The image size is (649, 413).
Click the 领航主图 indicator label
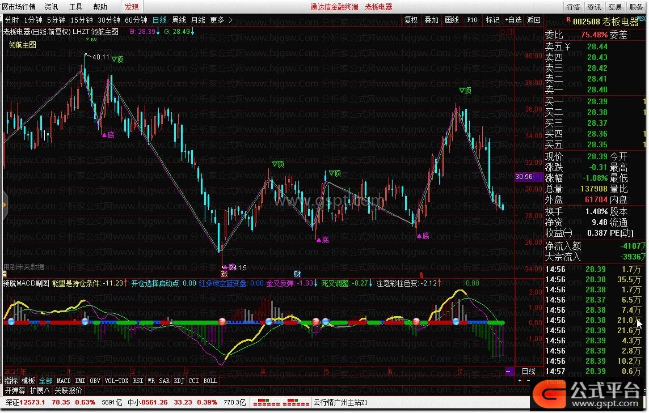click(x=23, y=45)
